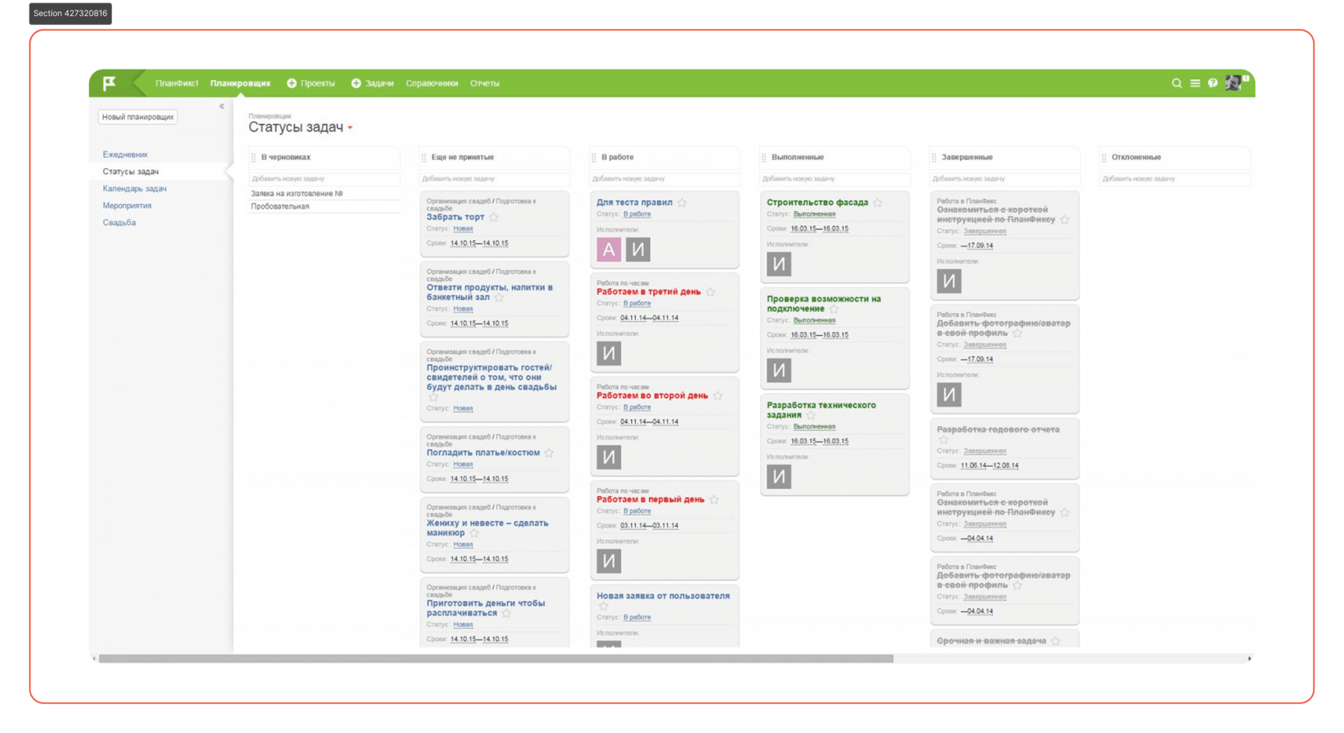Open В работе status on Для теста правил
Image resolution: width=1344 pixels, height=733 pixels.
[637, 214]
